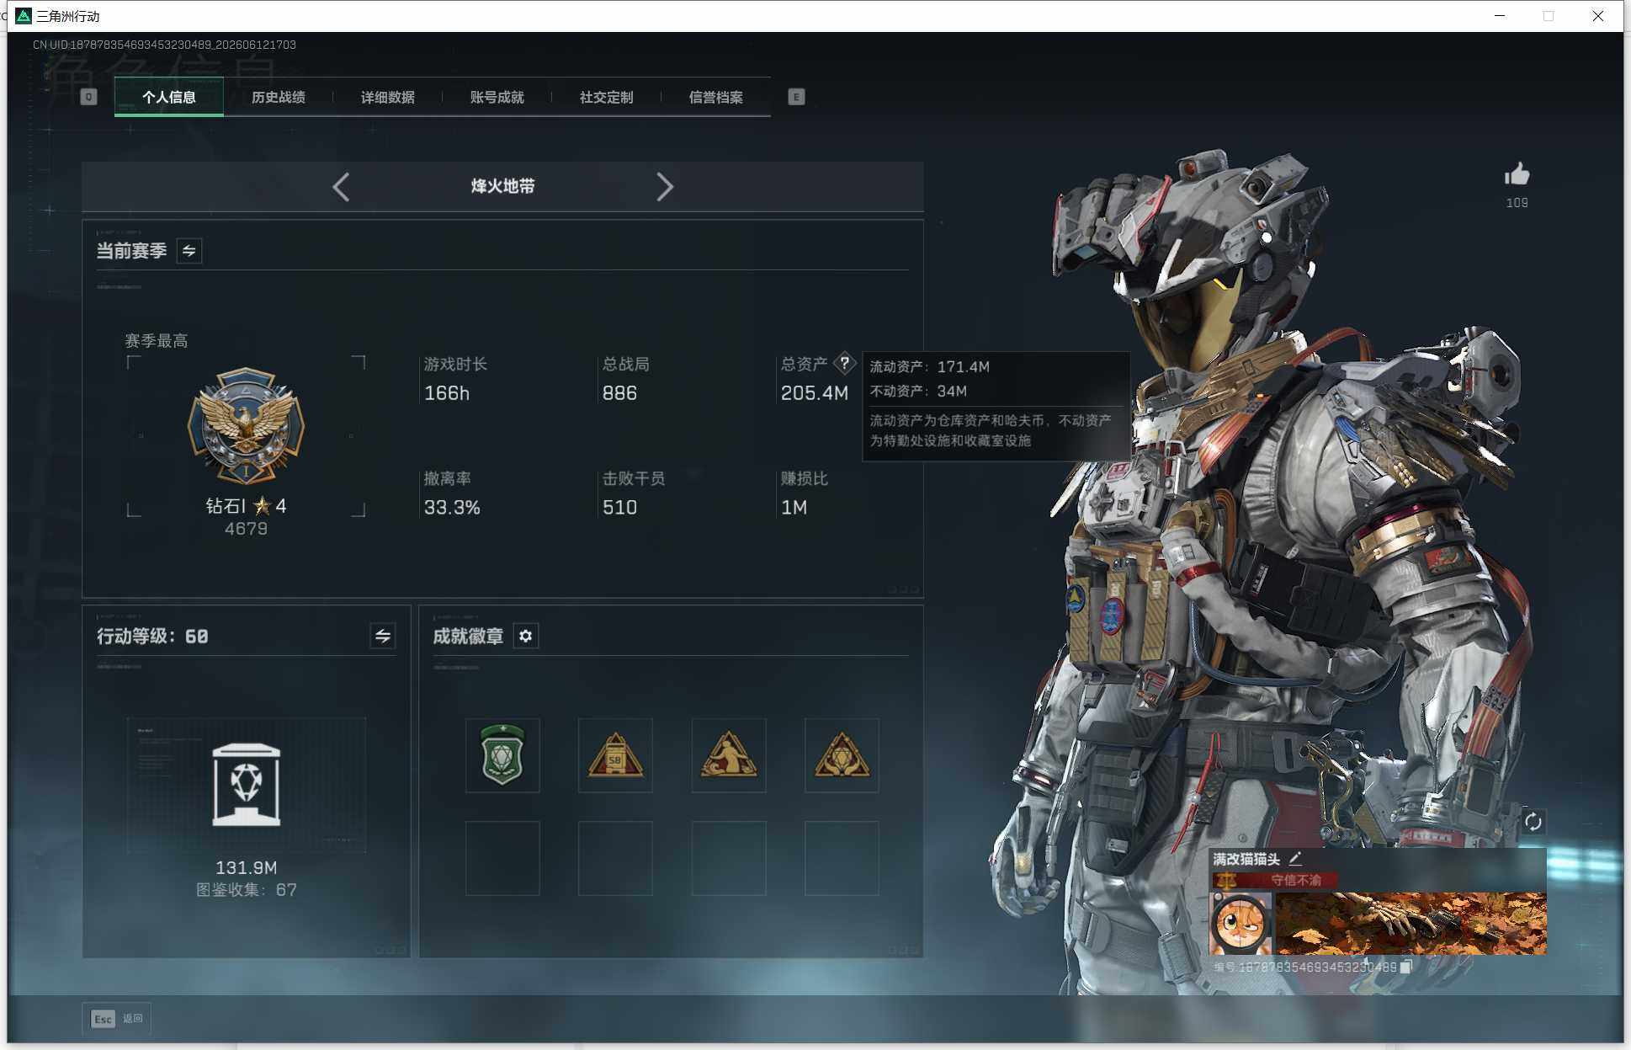1631x1050 pixels.
Task: Click the 赚损比 value 1M
Action: point(794,508)
